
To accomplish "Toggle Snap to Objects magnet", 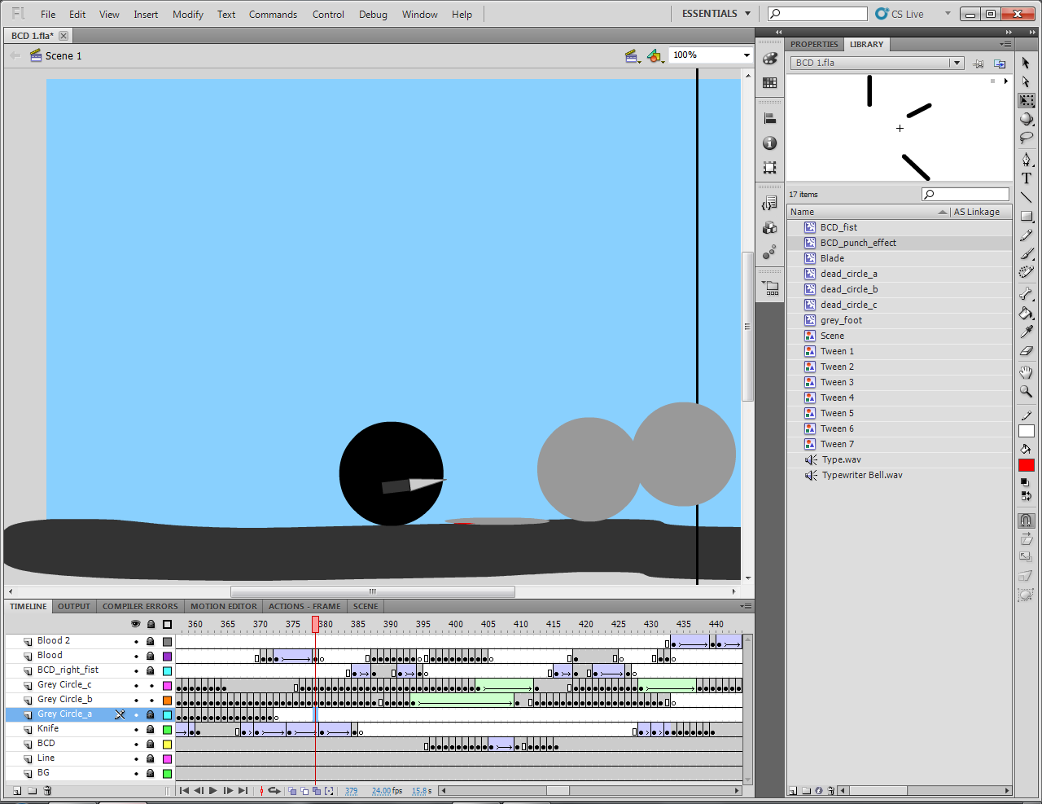I will click(1026, 520).
